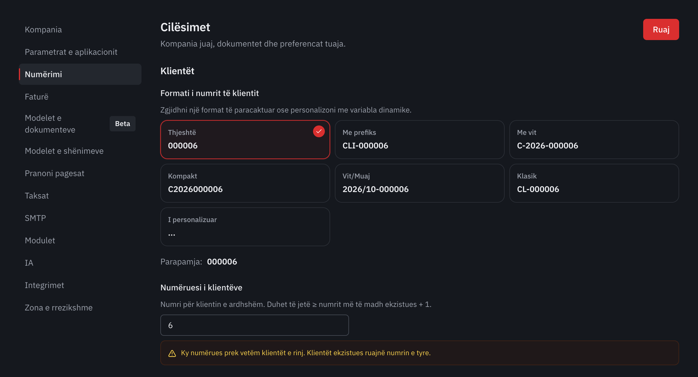
Task: Click the Cilësimet page title
Action: click(x=185, y=27)
